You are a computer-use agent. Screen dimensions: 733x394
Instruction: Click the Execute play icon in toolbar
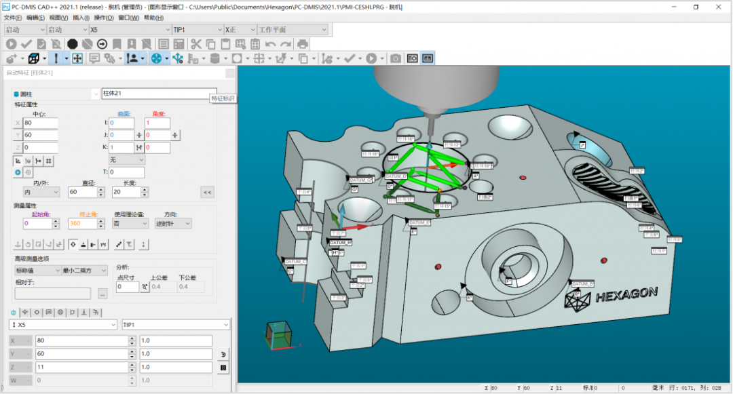coord(12,44)
